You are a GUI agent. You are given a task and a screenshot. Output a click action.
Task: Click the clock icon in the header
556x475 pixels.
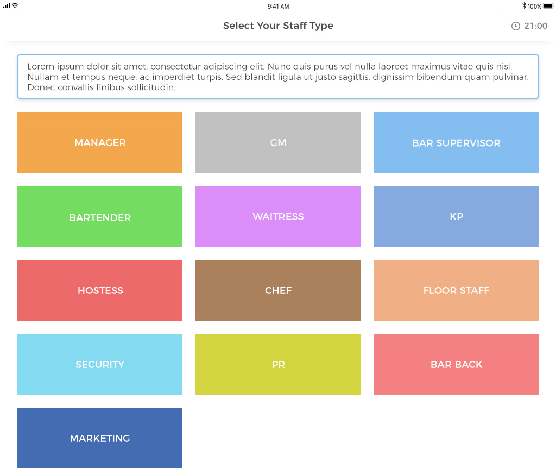point(516,26)
